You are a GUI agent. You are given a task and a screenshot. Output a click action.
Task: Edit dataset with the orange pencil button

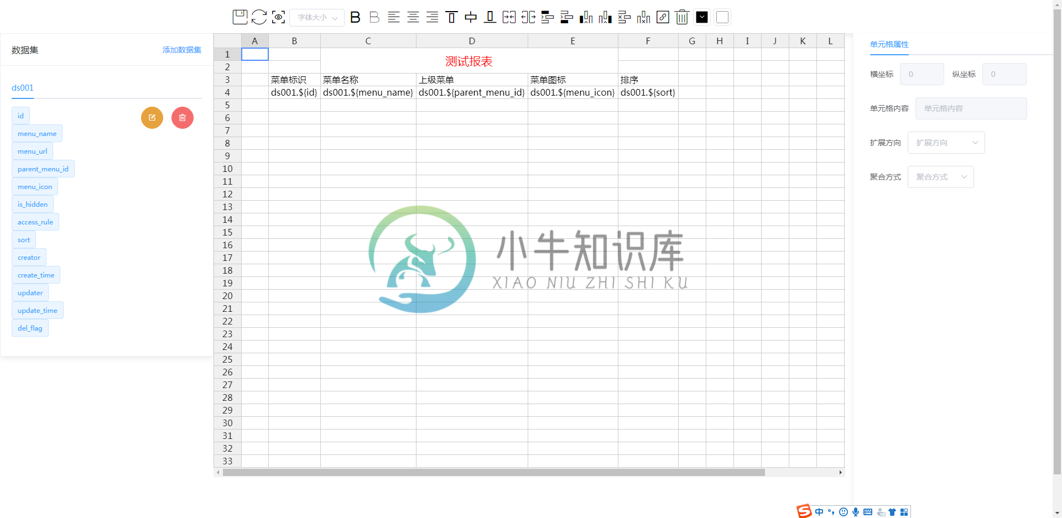(152, 118)
